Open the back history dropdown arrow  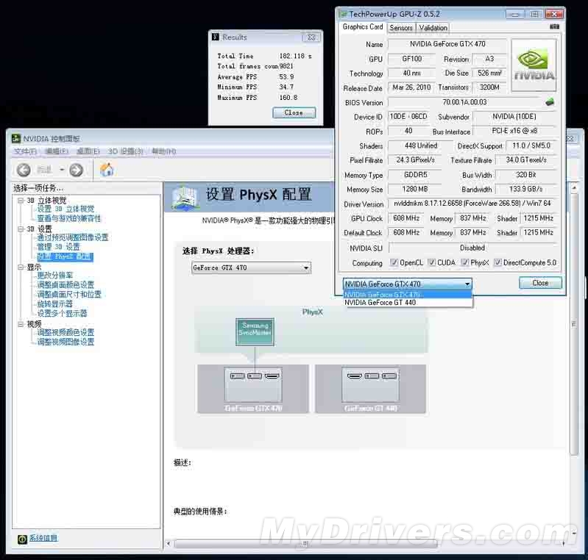(x=62, y=170)
